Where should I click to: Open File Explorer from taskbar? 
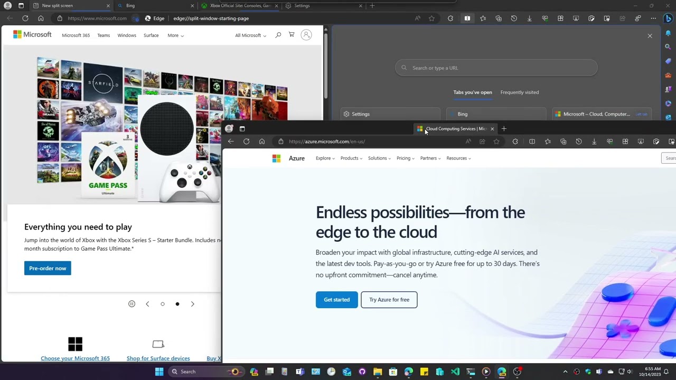pyautogui.click(x=378, y=372)
